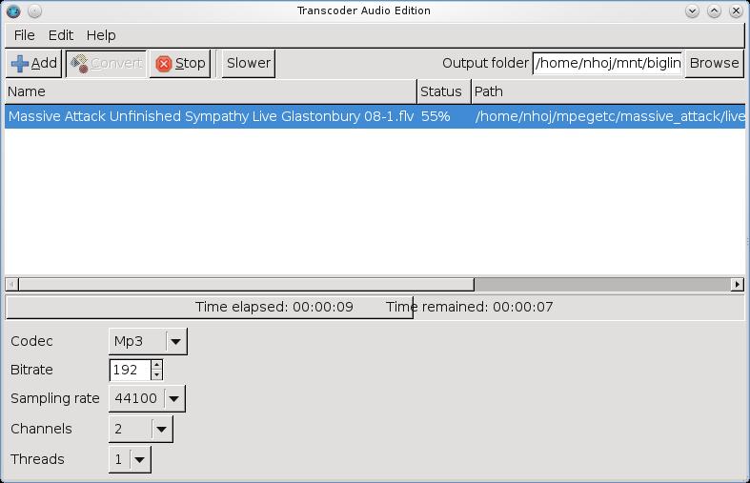Click the Slower button
This screenshot has height=483, width=750.
click(248, 63)
